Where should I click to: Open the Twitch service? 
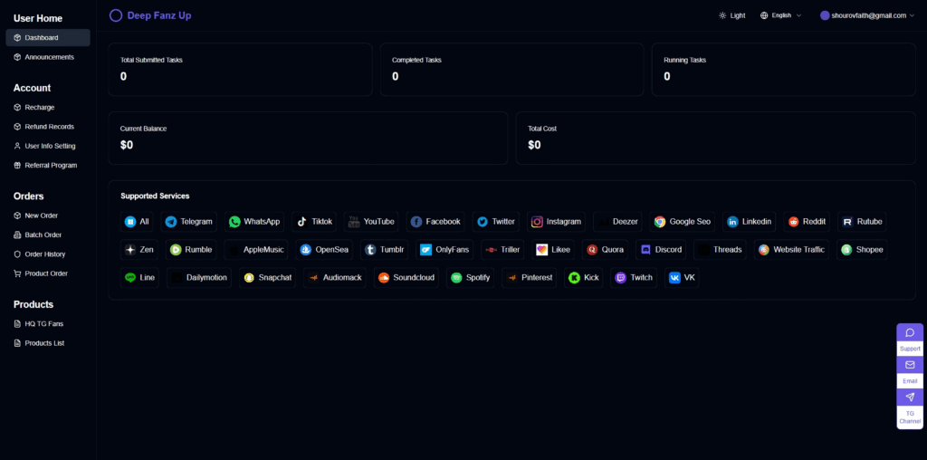(x=633, y=277)
